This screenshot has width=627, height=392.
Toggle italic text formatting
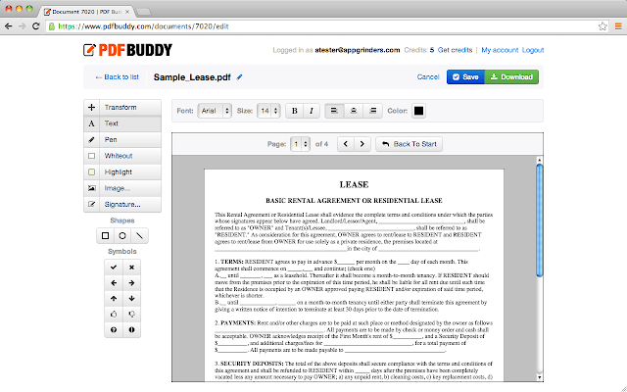[x=312, y=111]
